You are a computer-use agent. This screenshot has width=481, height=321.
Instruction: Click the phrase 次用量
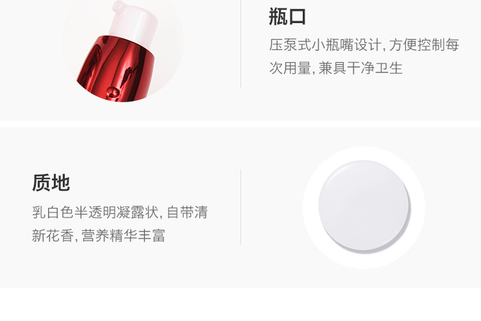[290, 68]
